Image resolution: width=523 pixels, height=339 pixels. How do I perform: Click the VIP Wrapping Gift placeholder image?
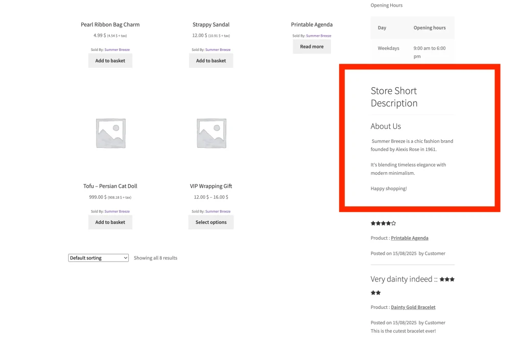[211, 134]
